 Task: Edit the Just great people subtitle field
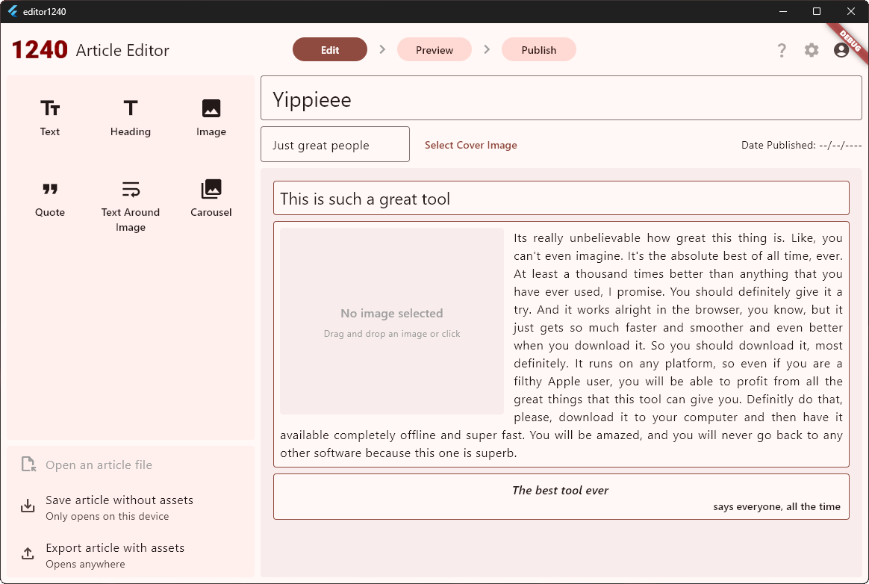coord(334,144)
